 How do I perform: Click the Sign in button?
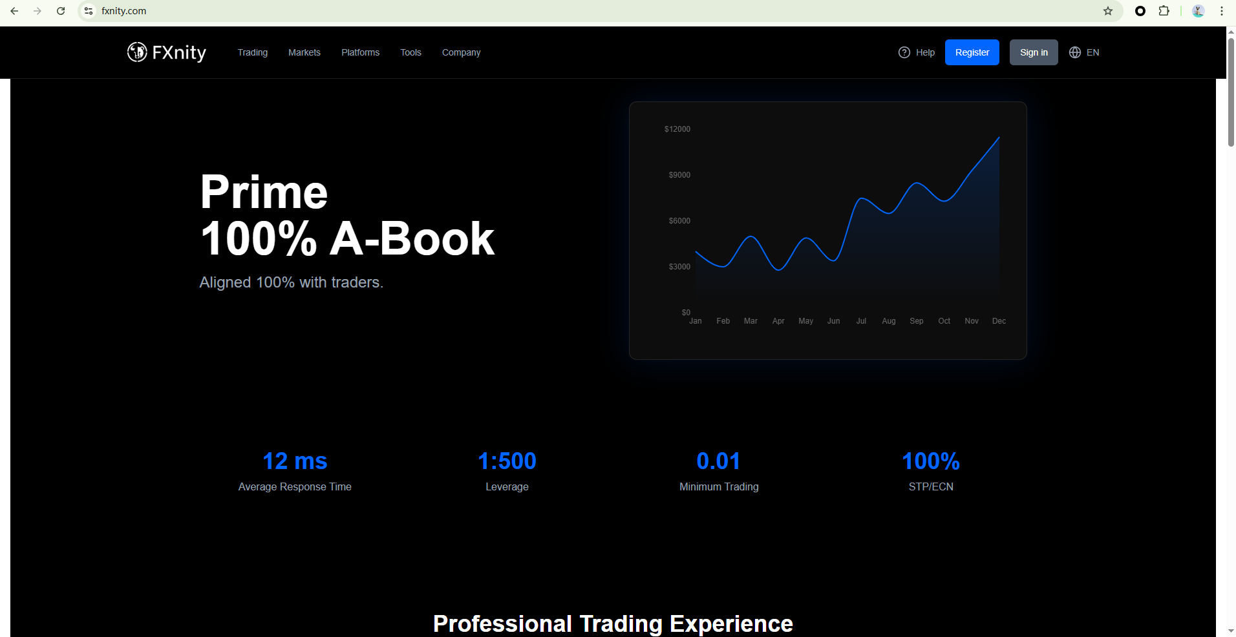1034,52
